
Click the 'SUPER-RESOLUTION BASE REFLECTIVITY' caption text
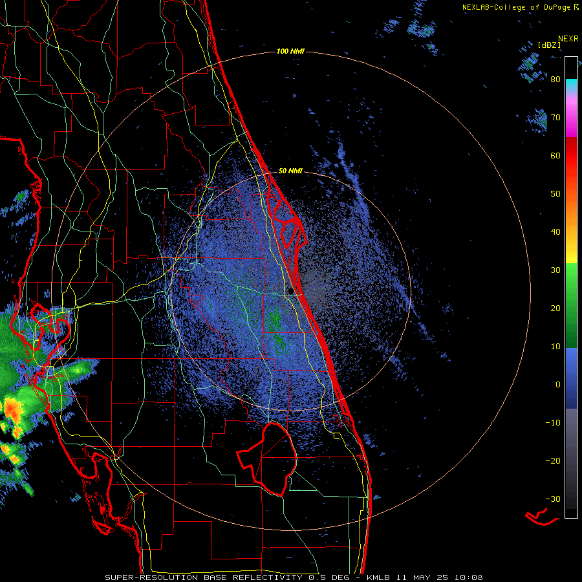[x=204, y=577]
